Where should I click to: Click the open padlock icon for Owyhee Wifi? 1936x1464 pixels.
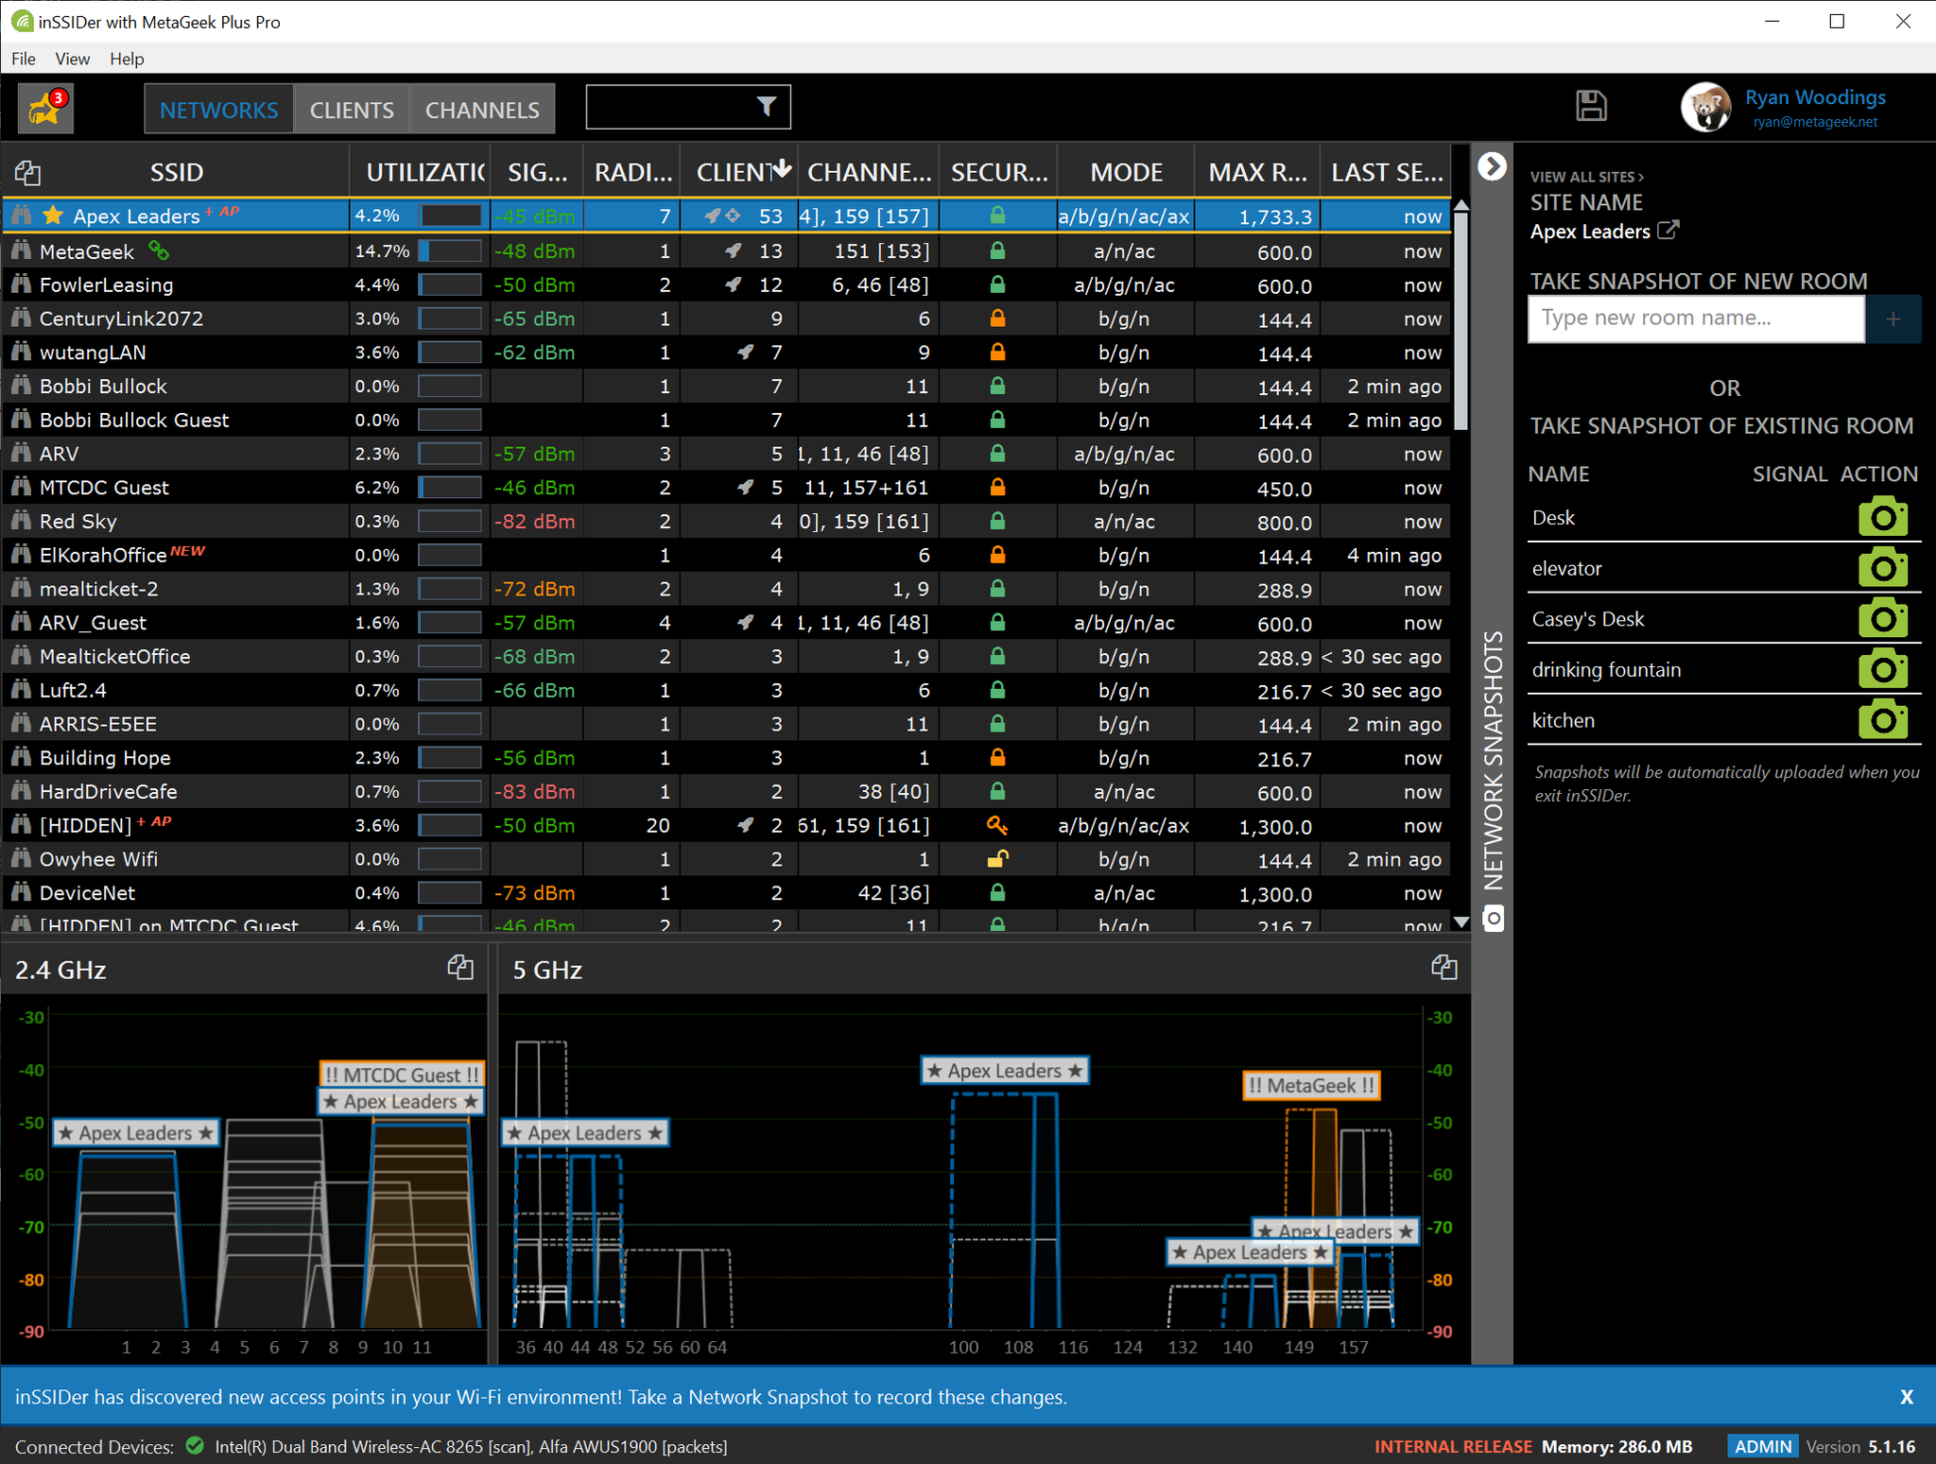997,859
